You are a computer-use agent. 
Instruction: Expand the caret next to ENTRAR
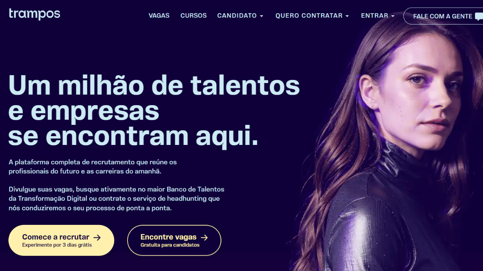click(x=392, y=16)
